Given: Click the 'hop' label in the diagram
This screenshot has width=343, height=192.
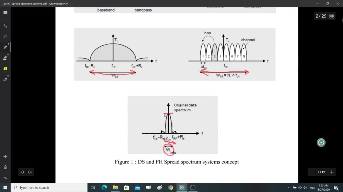Looking at the screenshot, I should tap(207, 33).
